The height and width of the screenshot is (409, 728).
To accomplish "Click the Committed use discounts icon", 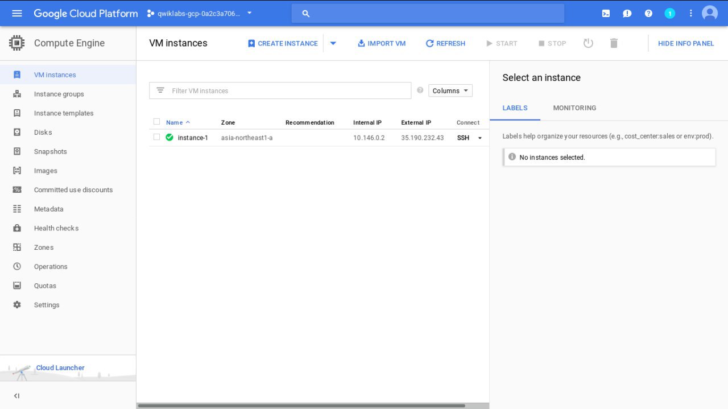I will [17, 190].
